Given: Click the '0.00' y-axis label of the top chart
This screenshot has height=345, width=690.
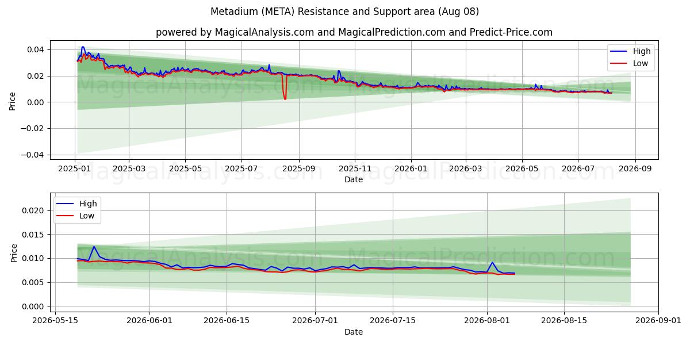Looking at the screenshot, I should (x=37, y=102).
